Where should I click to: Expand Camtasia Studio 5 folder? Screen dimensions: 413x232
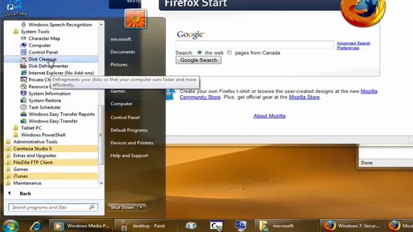point(52,149)
